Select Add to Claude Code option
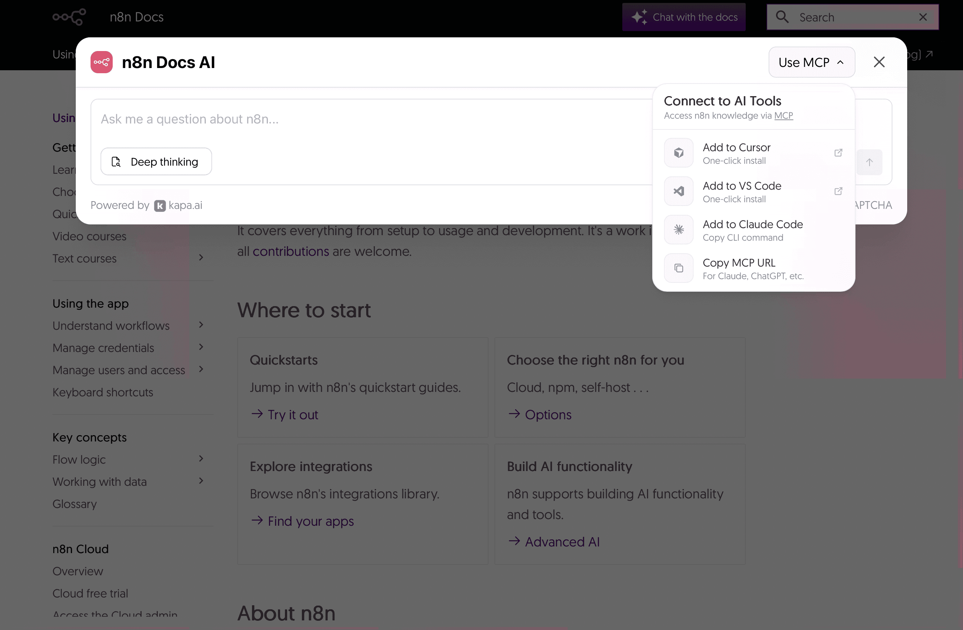Image resolution: width=963 pixels, height=630 pixels. point(752,230)
